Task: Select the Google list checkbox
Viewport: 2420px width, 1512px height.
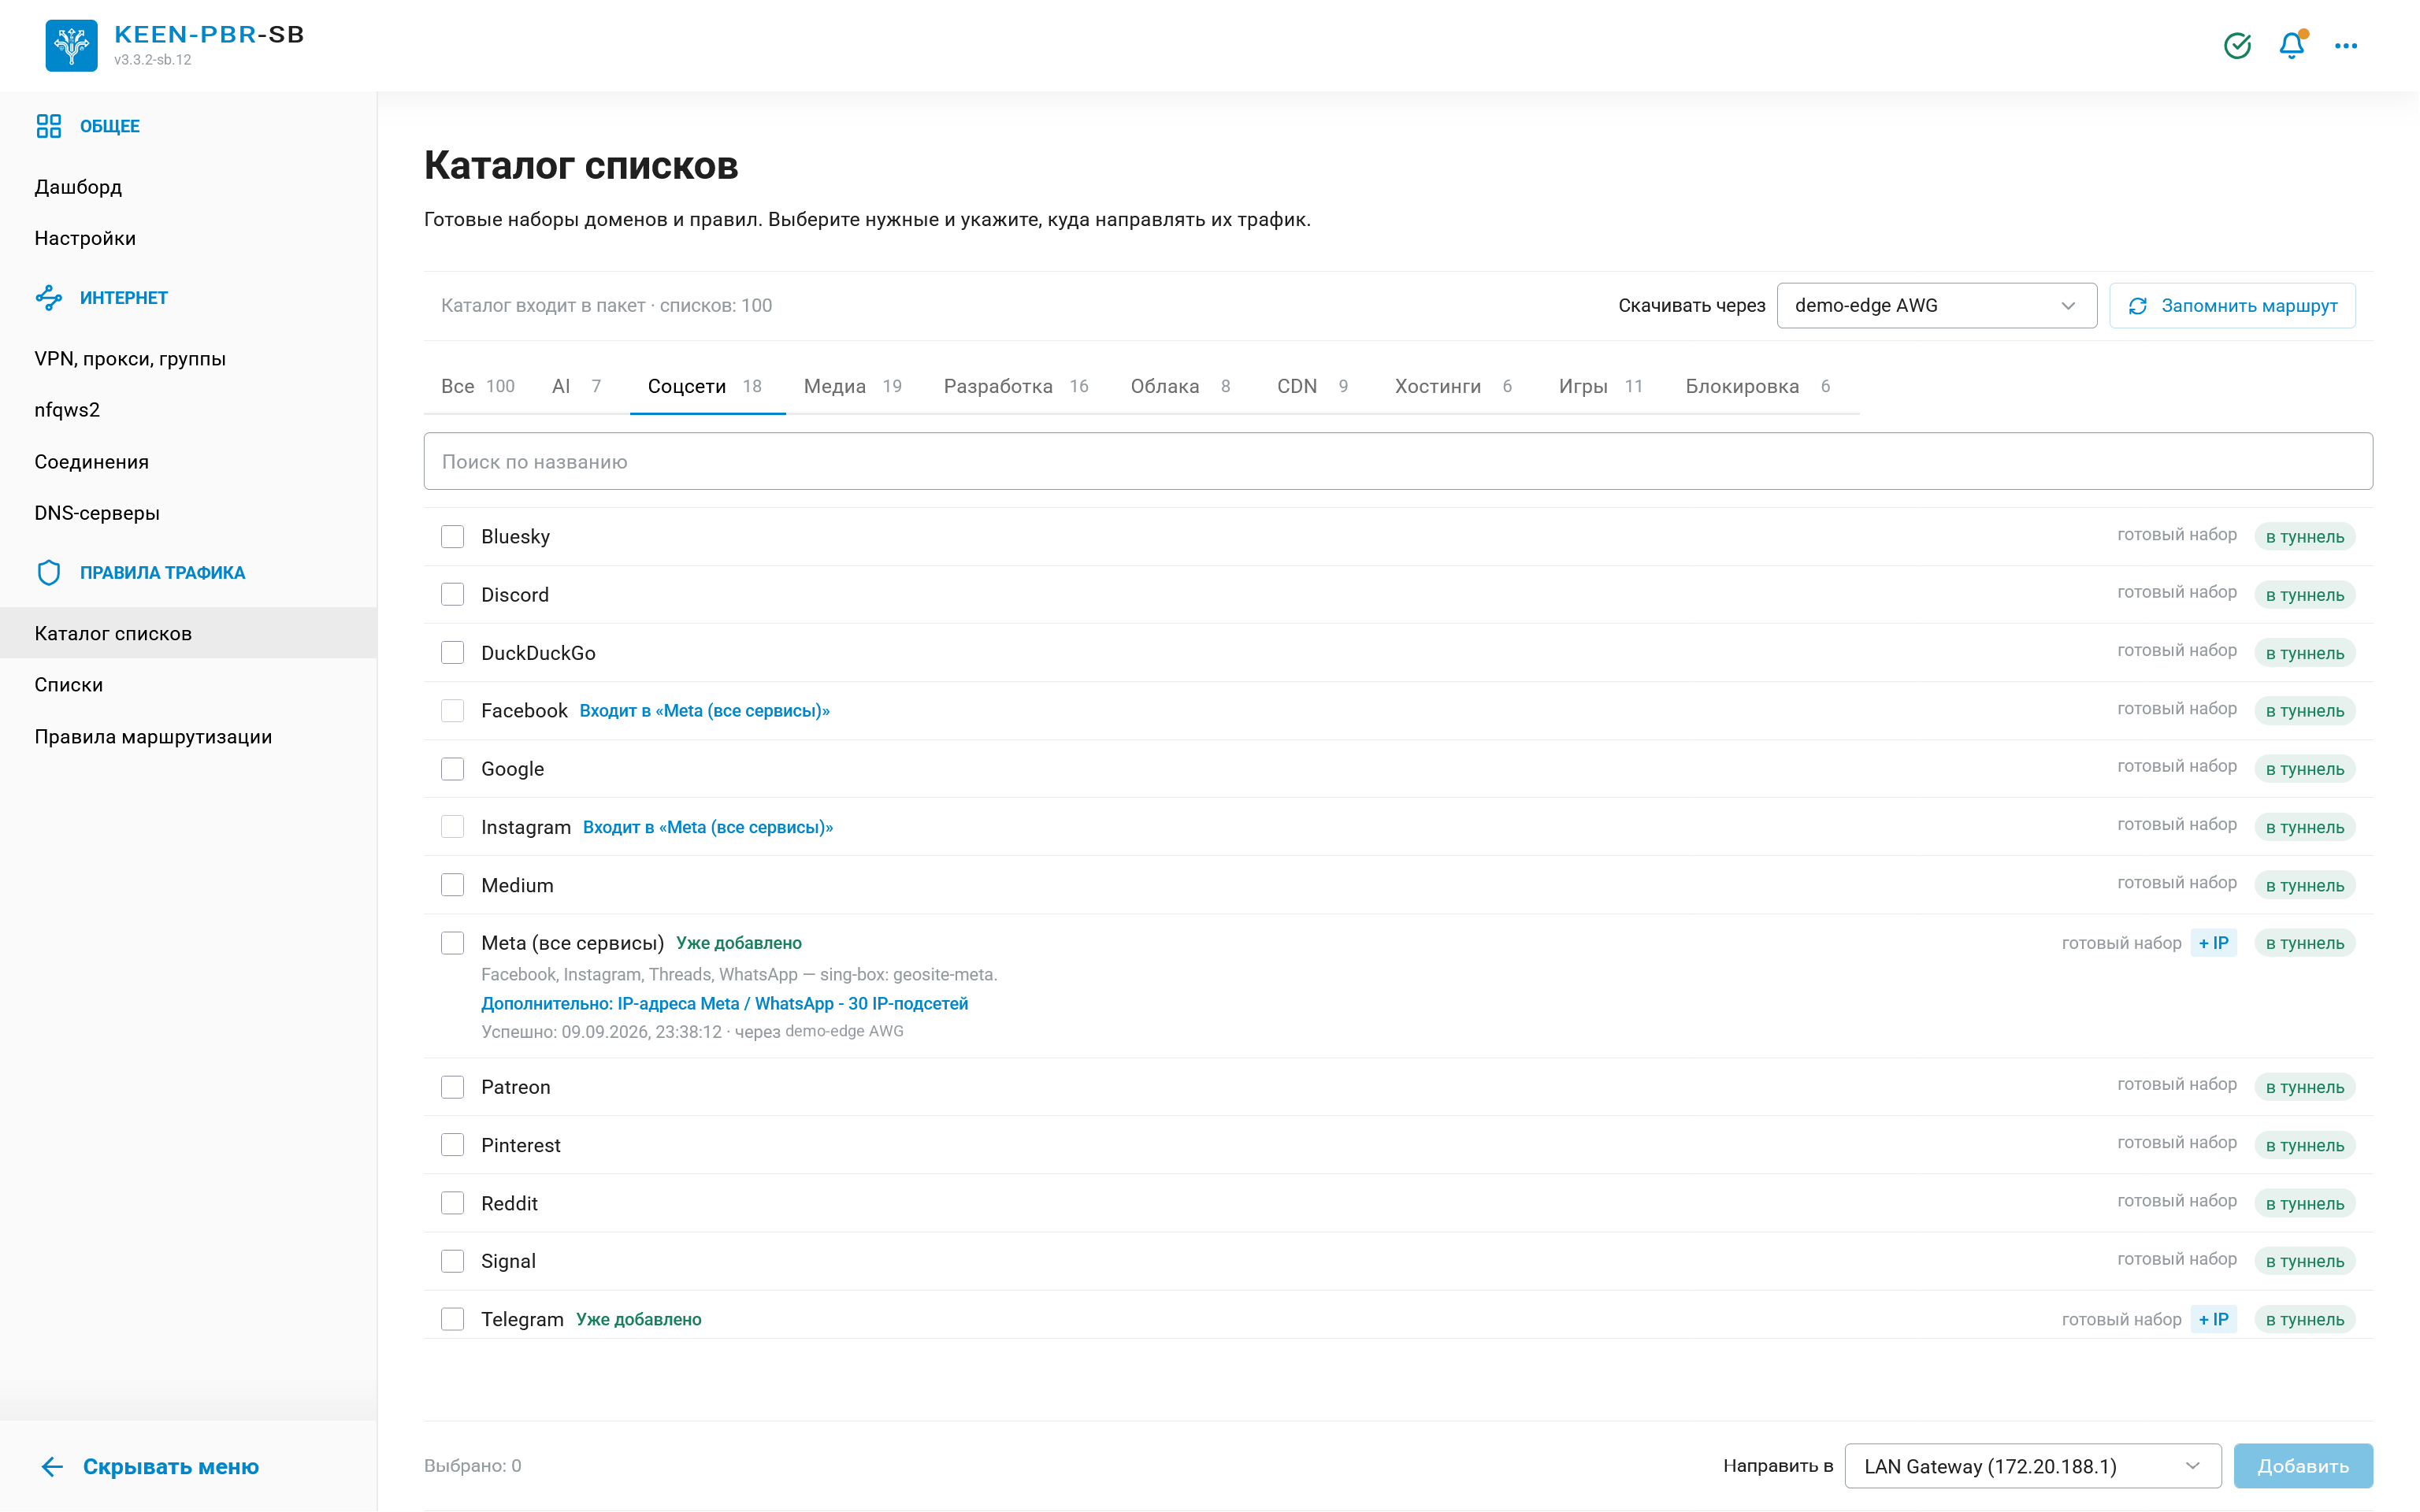Action: point(453,769)
